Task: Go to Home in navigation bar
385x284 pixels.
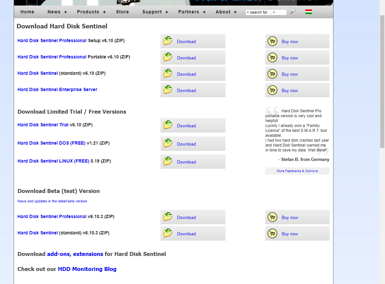Action: 27,12
